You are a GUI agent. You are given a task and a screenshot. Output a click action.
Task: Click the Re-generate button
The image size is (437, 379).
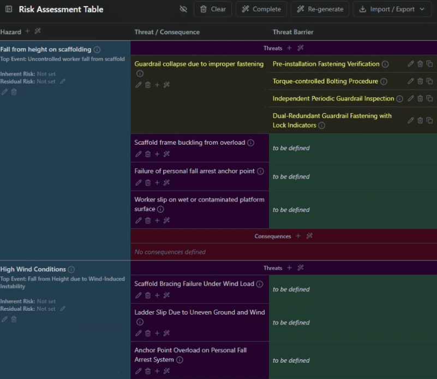(320, 9)
